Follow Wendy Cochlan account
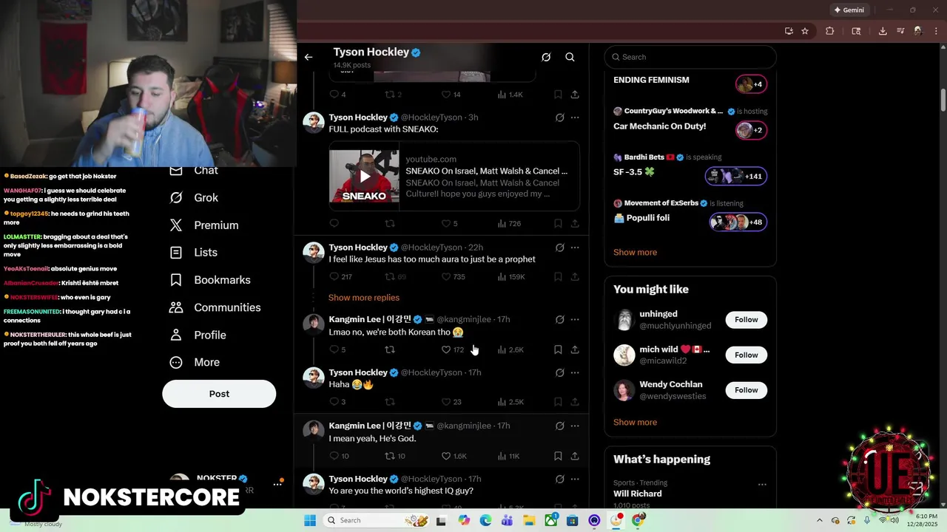The width and height of the screenshot is (947, 532). pos(746,389)
